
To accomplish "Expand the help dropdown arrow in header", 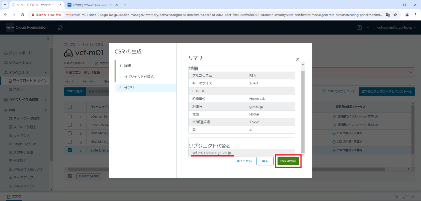I will [368, 27].
